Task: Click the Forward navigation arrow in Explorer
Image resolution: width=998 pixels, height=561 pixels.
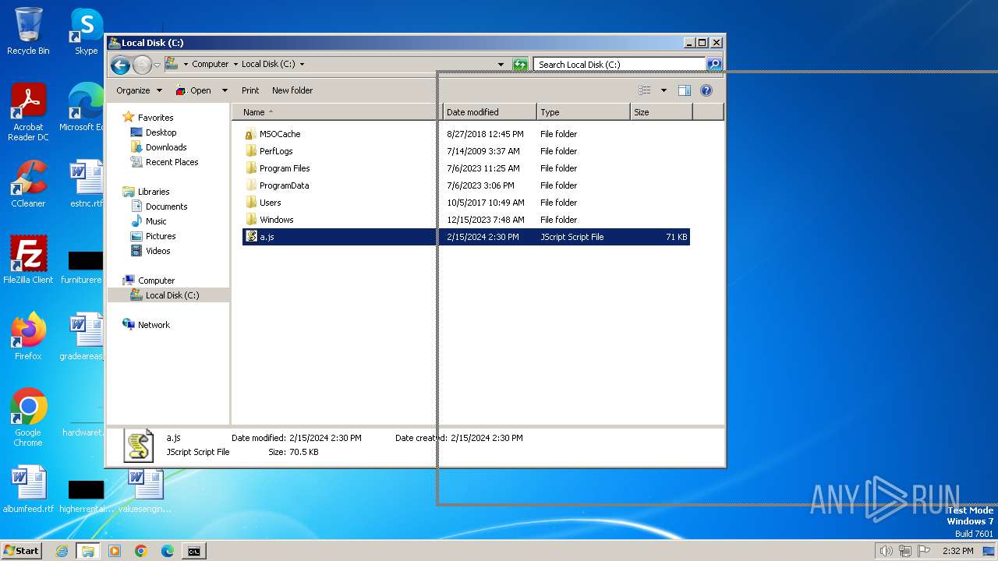Action: tap(142, 65)
